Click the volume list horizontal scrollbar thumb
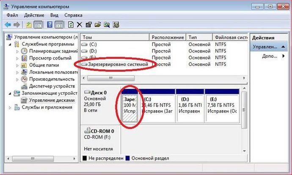This screenshot has height=175, width=292. 111,78
